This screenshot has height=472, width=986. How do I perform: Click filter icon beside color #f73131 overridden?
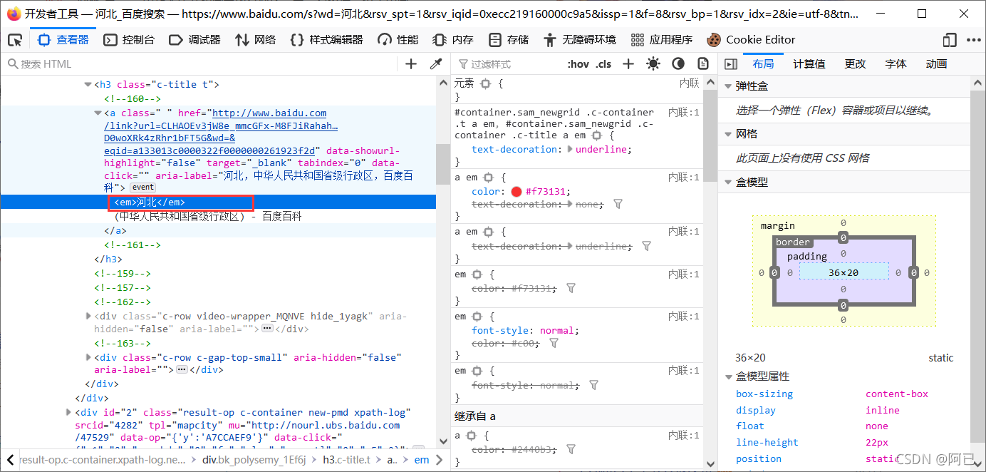pos(571,288)
